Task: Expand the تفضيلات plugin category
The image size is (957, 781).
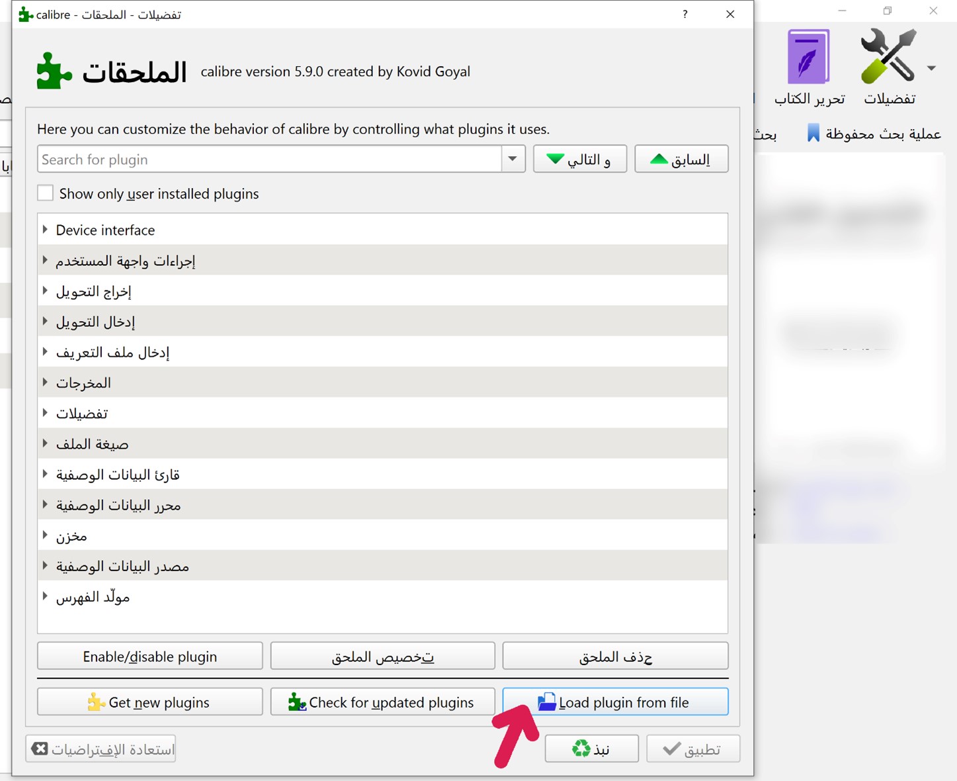Action: tap(45, 412)
